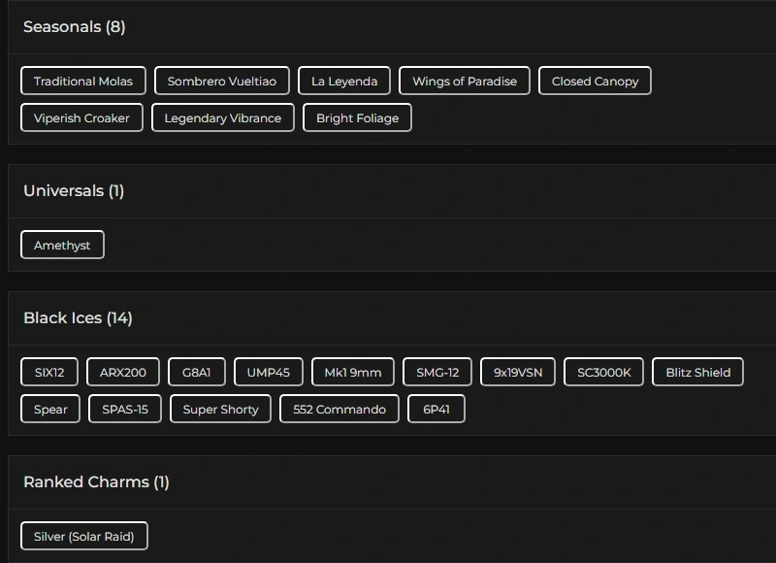Click the Closed Canopy tag
The height and width of the screenshot is (563, 776).
(595, 82)
